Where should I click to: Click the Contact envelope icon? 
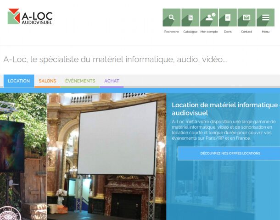tap(246, 18)
